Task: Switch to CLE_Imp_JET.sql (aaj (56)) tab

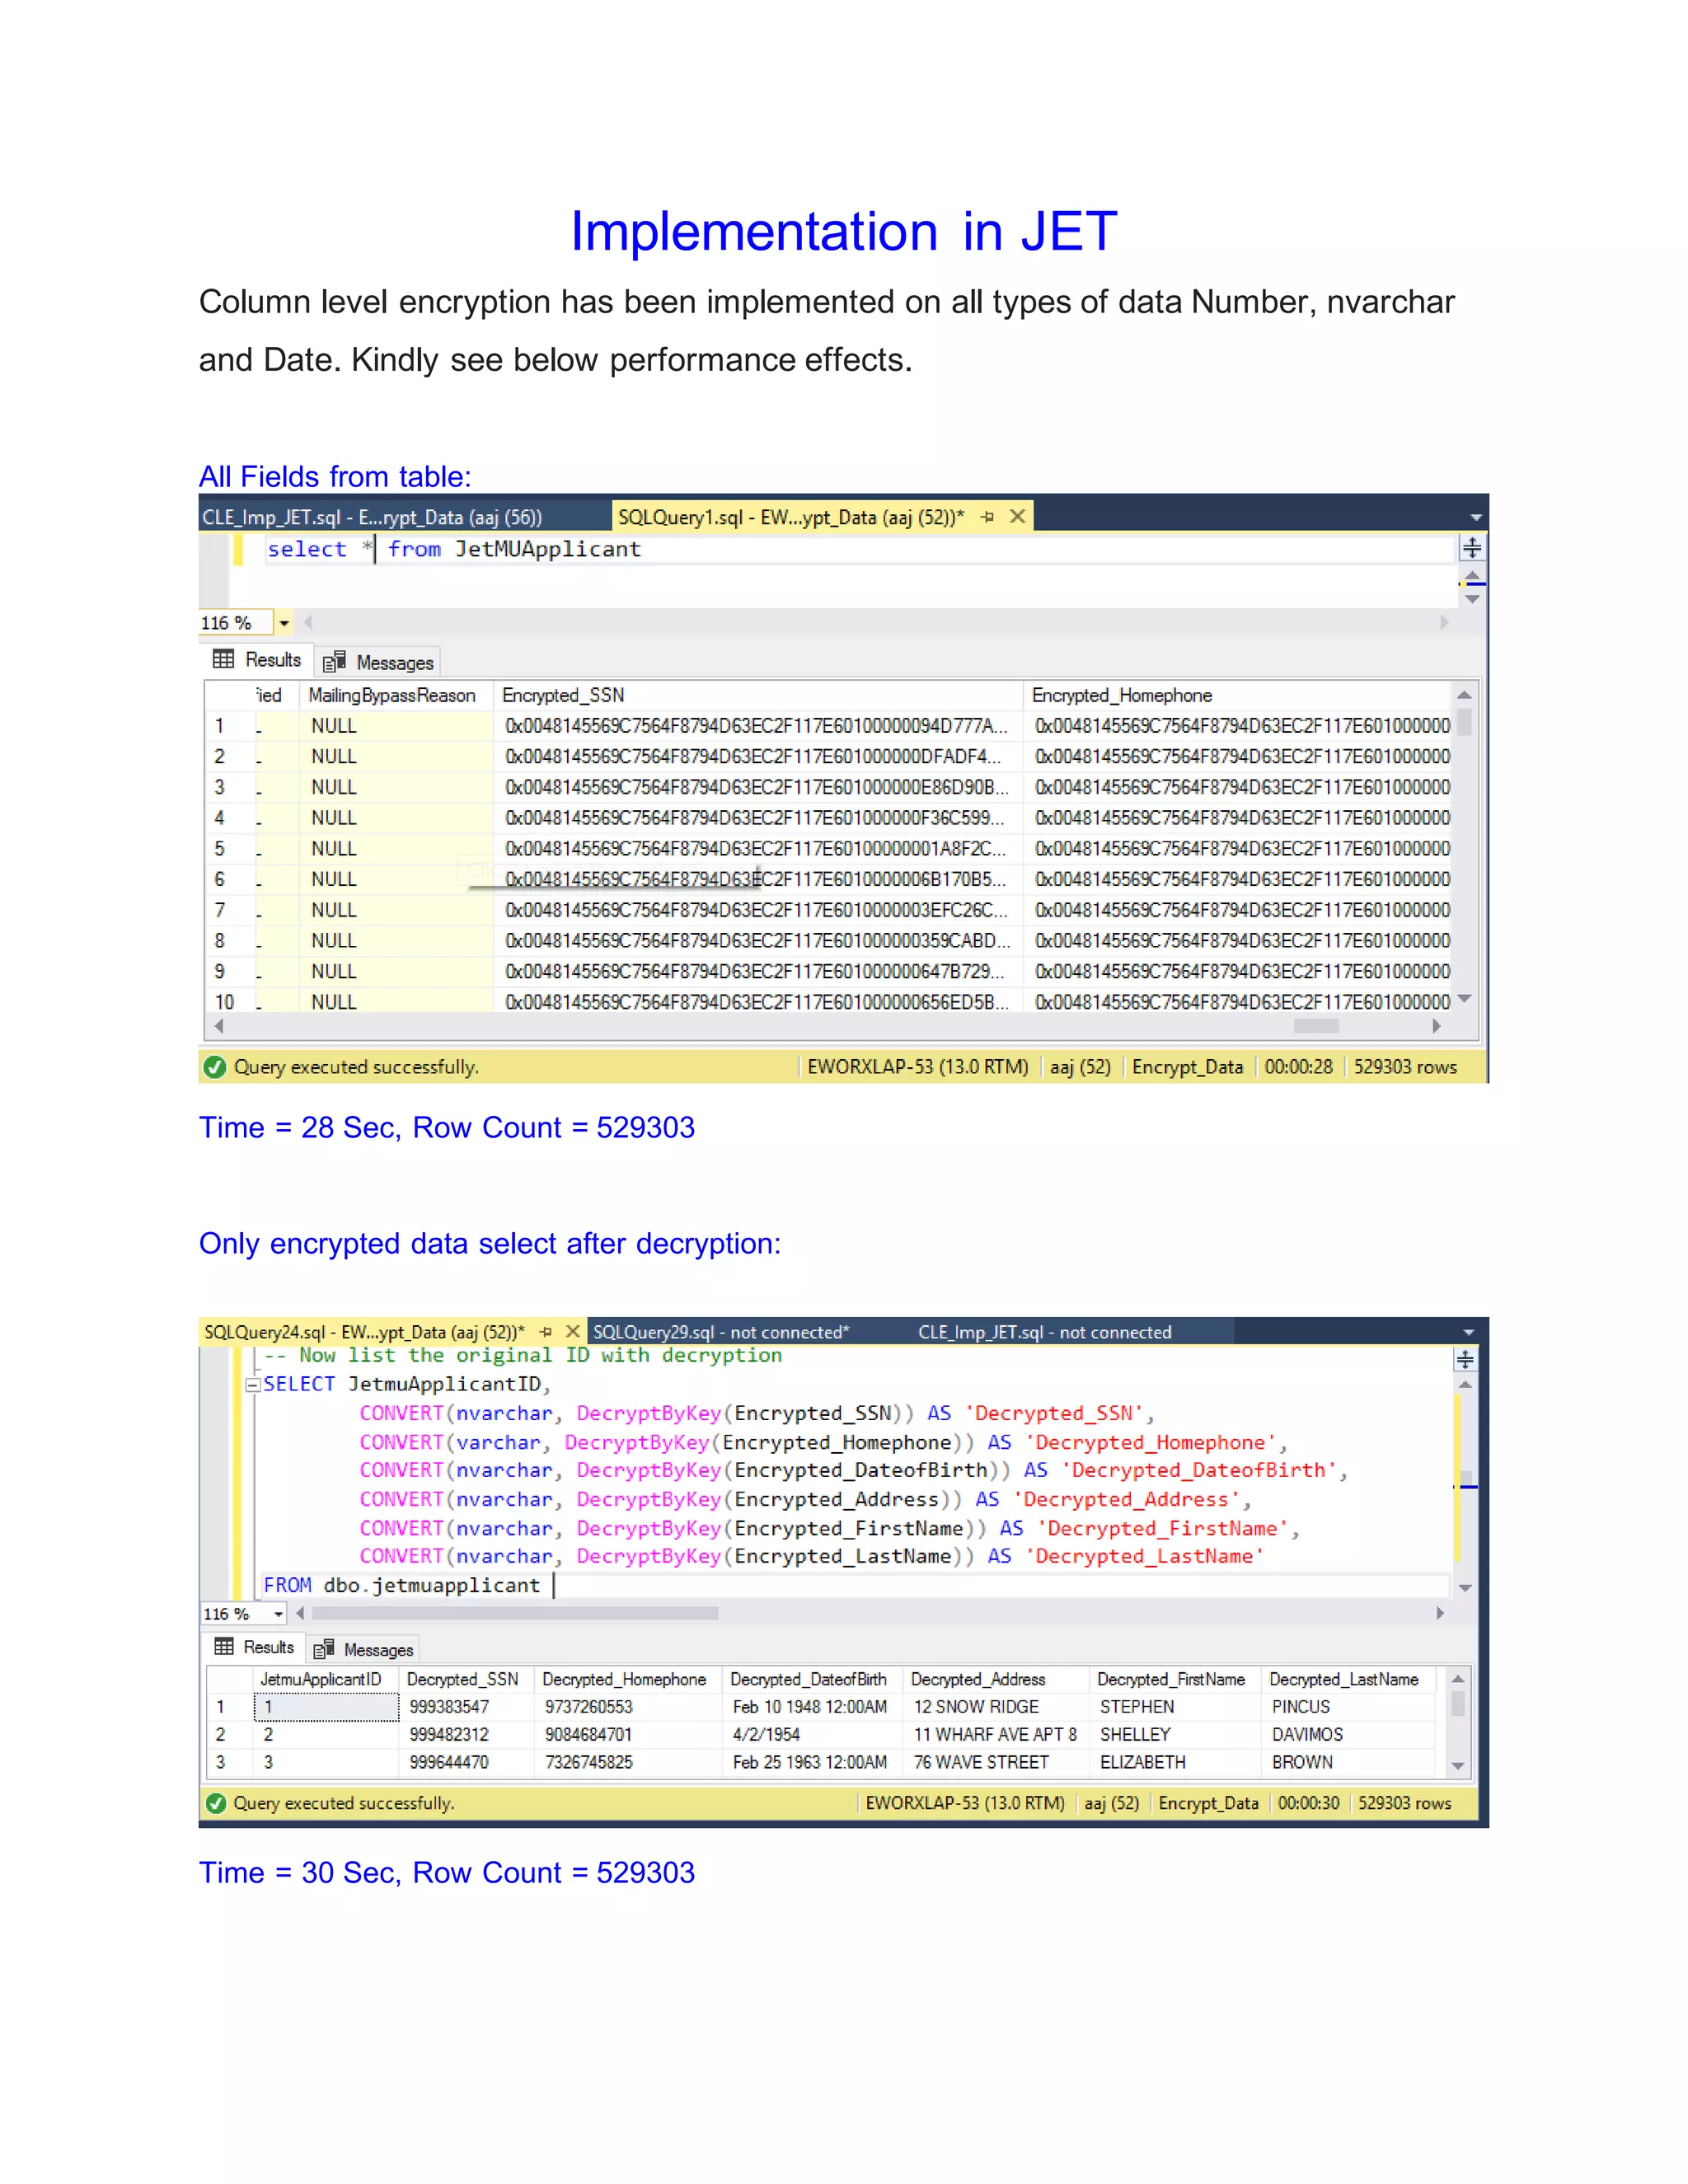Action: [372, 517]
